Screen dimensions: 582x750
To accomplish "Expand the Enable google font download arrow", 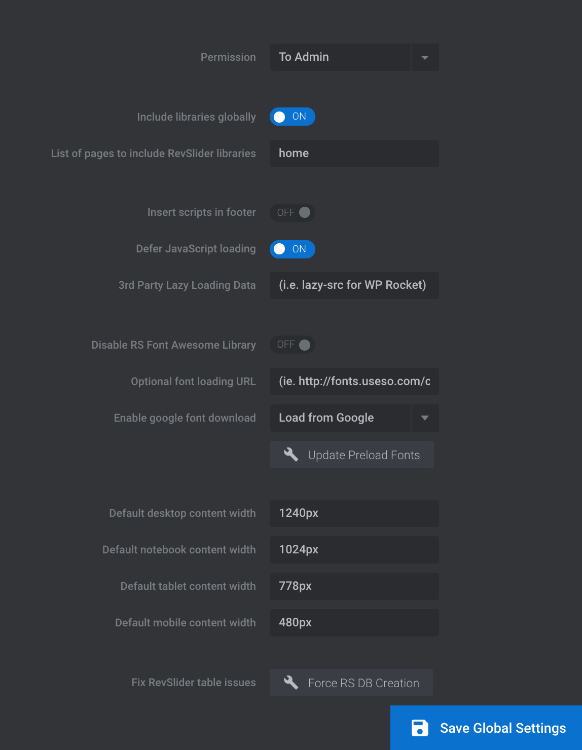I will point(425,418).
